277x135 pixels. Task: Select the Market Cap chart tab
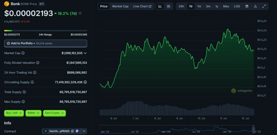pyautogui.click(x=120, y=6)
